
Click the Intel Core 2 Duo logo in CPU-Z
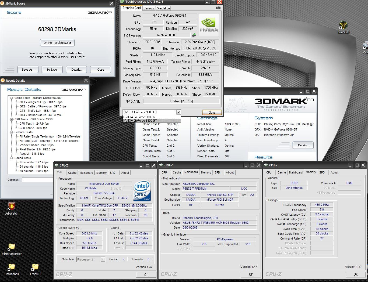(x=142, y=191)
